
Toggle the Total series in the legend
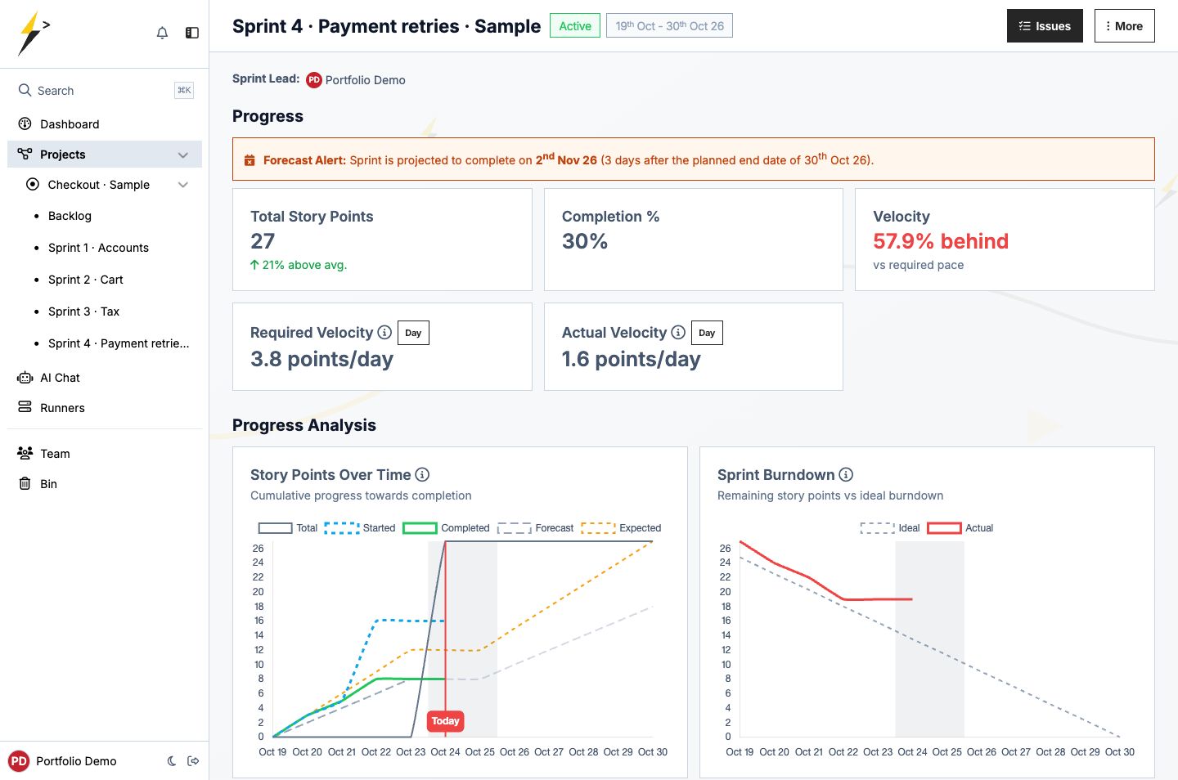(x=288, y=528)
